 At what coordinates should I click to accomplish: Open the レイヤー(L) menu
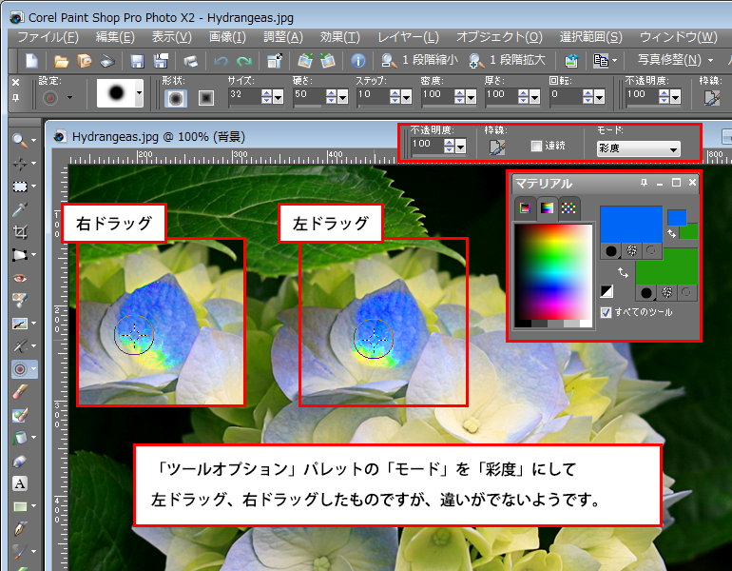coord(408,37)
